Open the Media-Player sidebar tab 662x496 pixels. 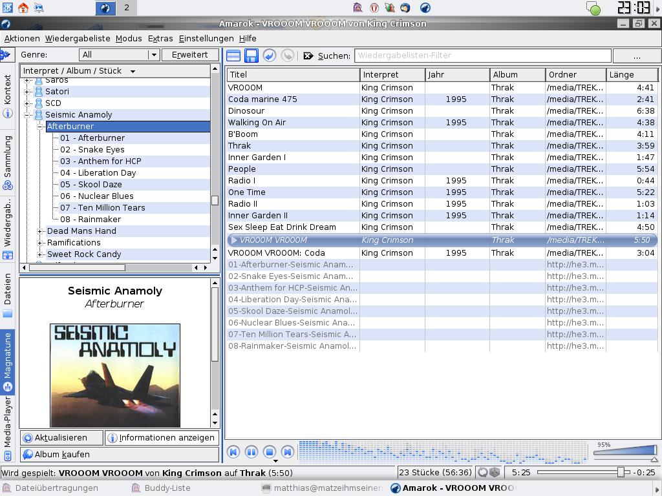click(7, 429)
